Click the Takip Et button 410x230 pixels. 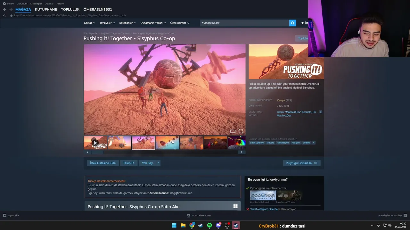[129, 163]
